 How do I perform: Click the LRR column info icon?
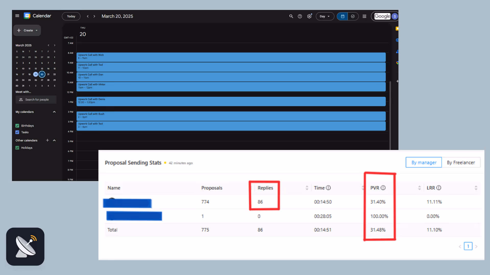point(439,188)
